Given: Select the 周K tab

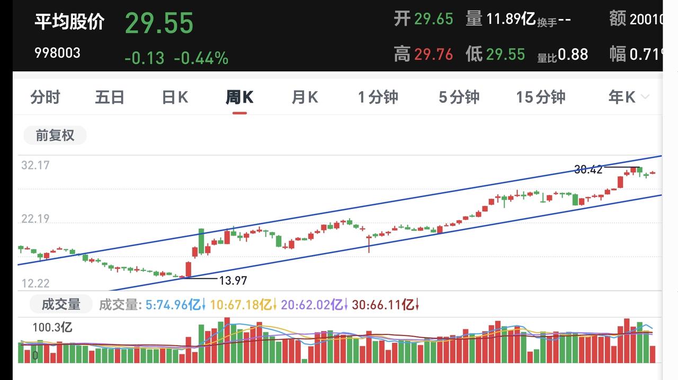Looking at the screenshot, I should [239, 97].
